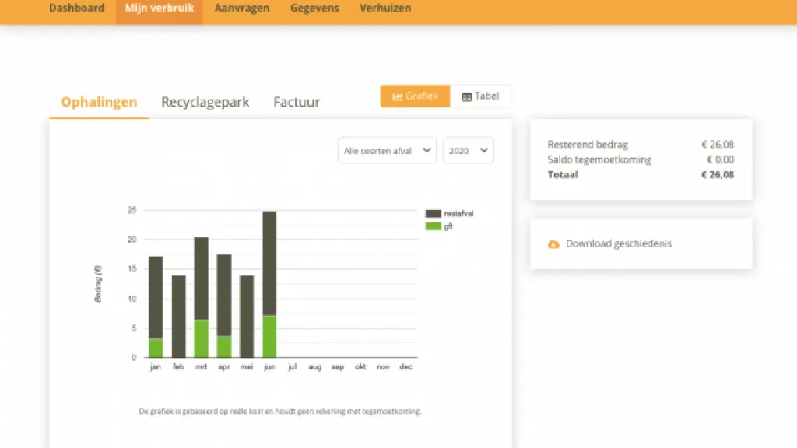
Task: Open the Verhuizen menu item
Action: [385, 9]
